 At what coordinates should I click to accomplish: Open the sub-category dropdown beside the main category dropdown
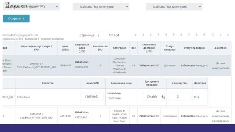[101, 7]
